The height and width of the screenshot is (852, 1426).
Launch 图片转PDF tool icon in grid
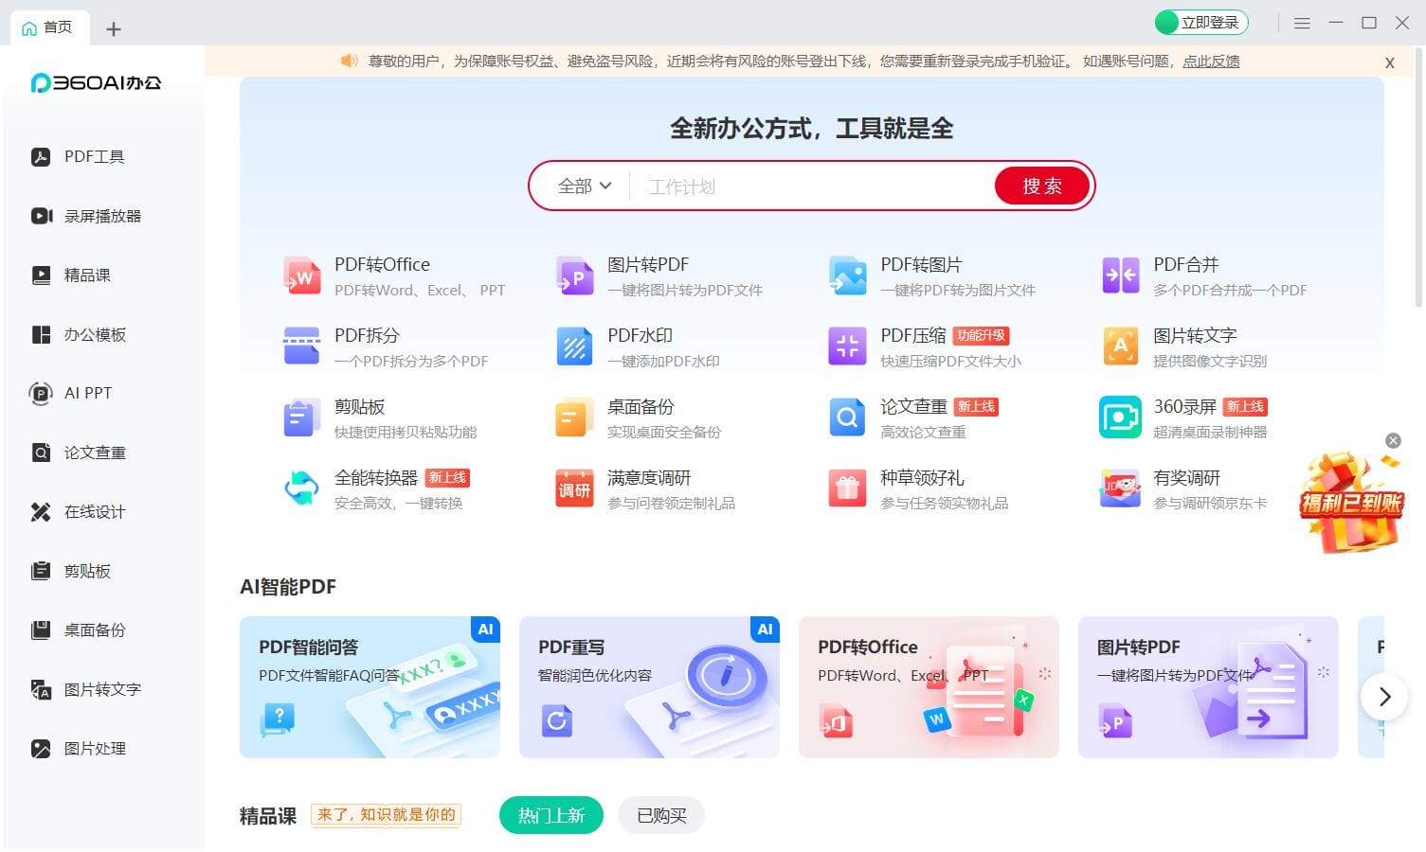click(574, 275)
